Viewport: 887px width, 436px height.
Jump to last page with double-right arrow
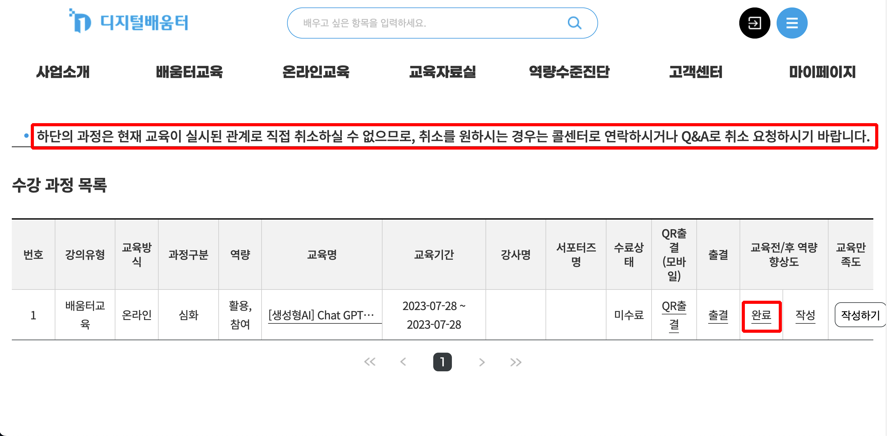(515, 362)
